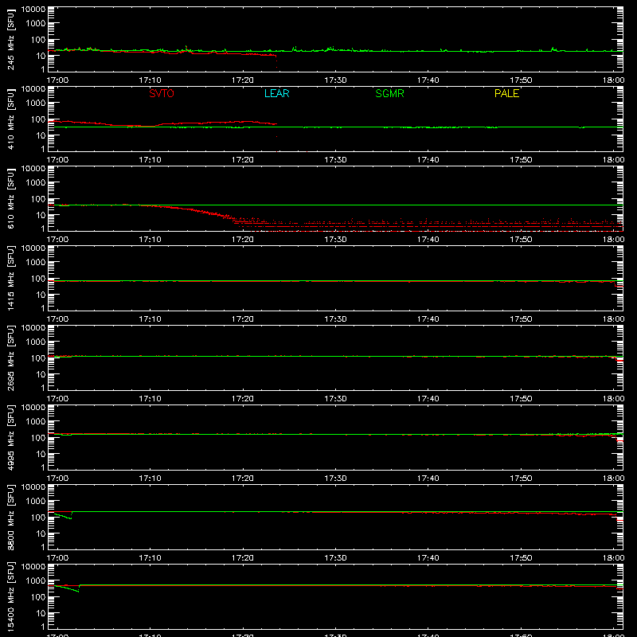Screen dimensions: 637x637
Task: Click the 17:50 tick under the 410 MHz plot
Action: click(x=521, y=160)
